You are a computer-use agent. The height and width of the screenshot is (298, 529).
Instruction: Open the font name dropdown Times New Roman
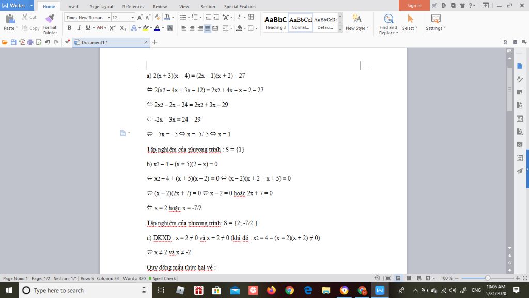(x=108, y=17)
